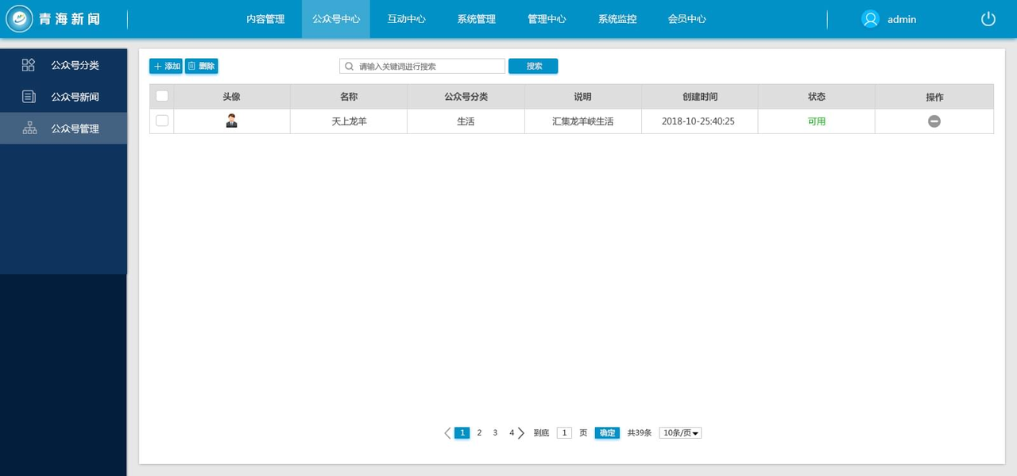Click the disable icon for 天上龙羊 row

pyautogui.click(x=934, y=121)
